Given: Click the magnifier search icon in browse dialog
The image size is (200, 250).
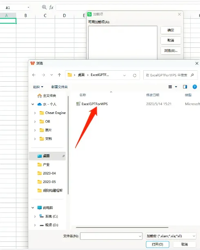Looking at the screenshot, I should pyautogui.click(x=192, y=75).
